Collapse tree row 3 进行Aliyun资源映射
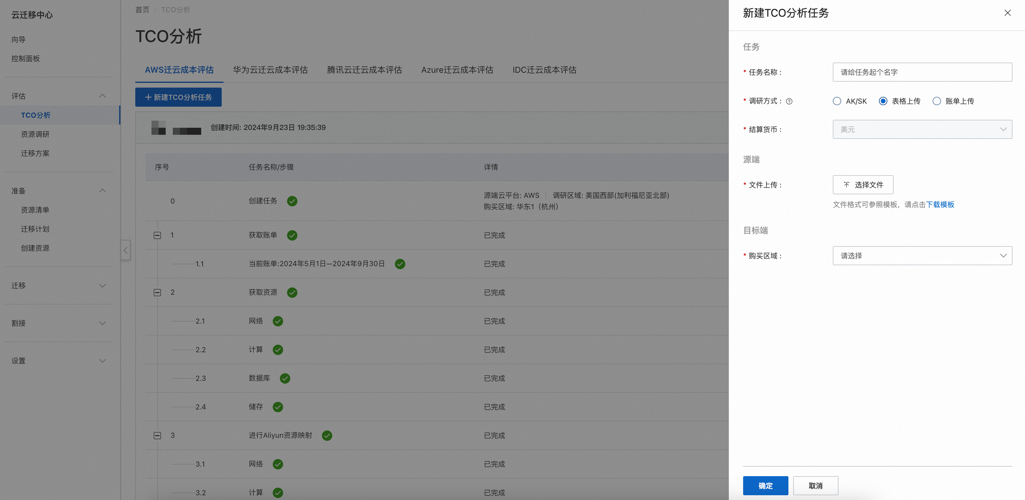Screen dimensions: 1025x500 click(x=157, y=436)
